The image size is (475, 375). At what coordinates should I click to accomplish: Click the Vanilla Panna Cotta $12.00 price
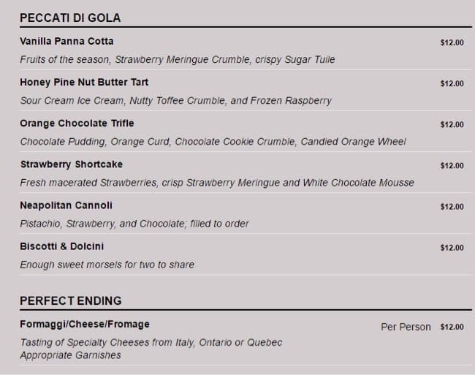tap(452, 42)
